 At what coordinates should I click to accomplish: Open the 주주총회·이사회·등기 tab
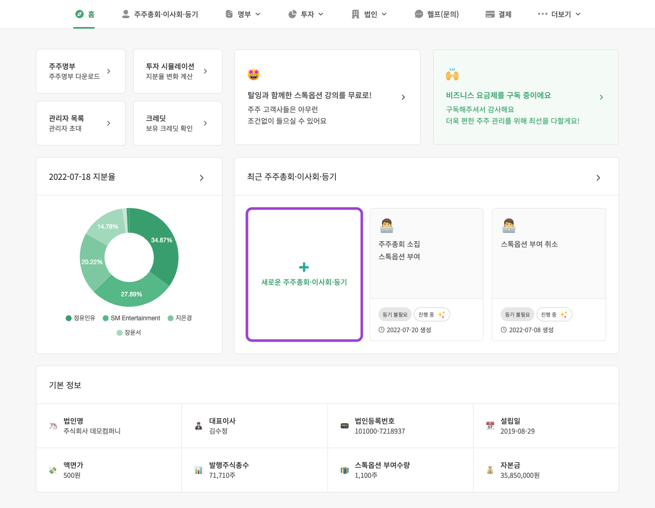pos(160,15)
